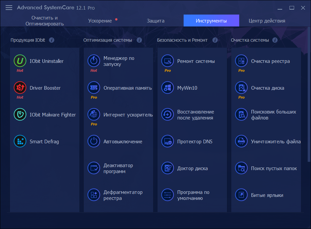311x229 pixels.
Task: Go to Центр действия tab
Action: 267,21
